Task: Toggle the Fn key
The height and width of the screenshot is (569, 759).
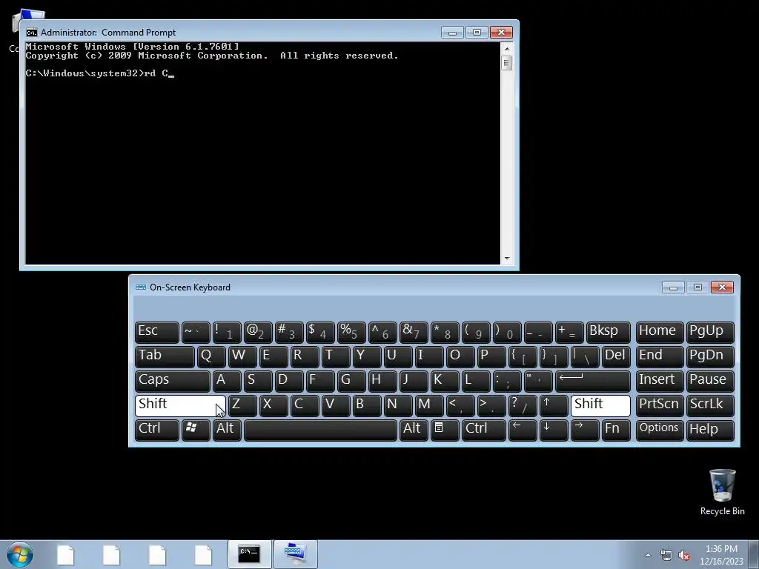Action: coord(616,430)
